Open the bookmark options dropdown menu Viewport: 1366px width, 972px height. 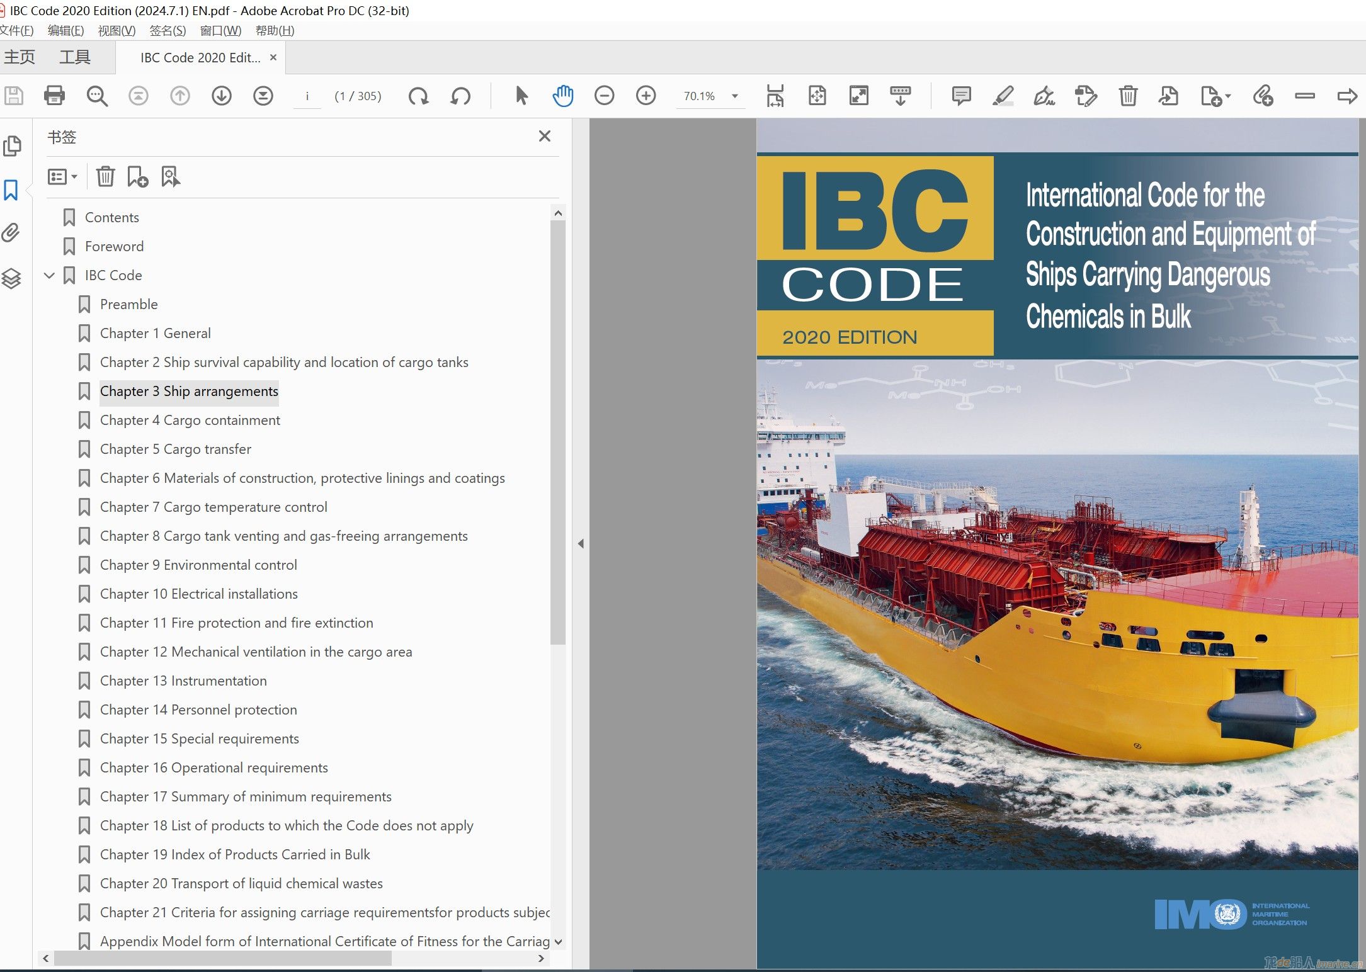pos(62,177)
